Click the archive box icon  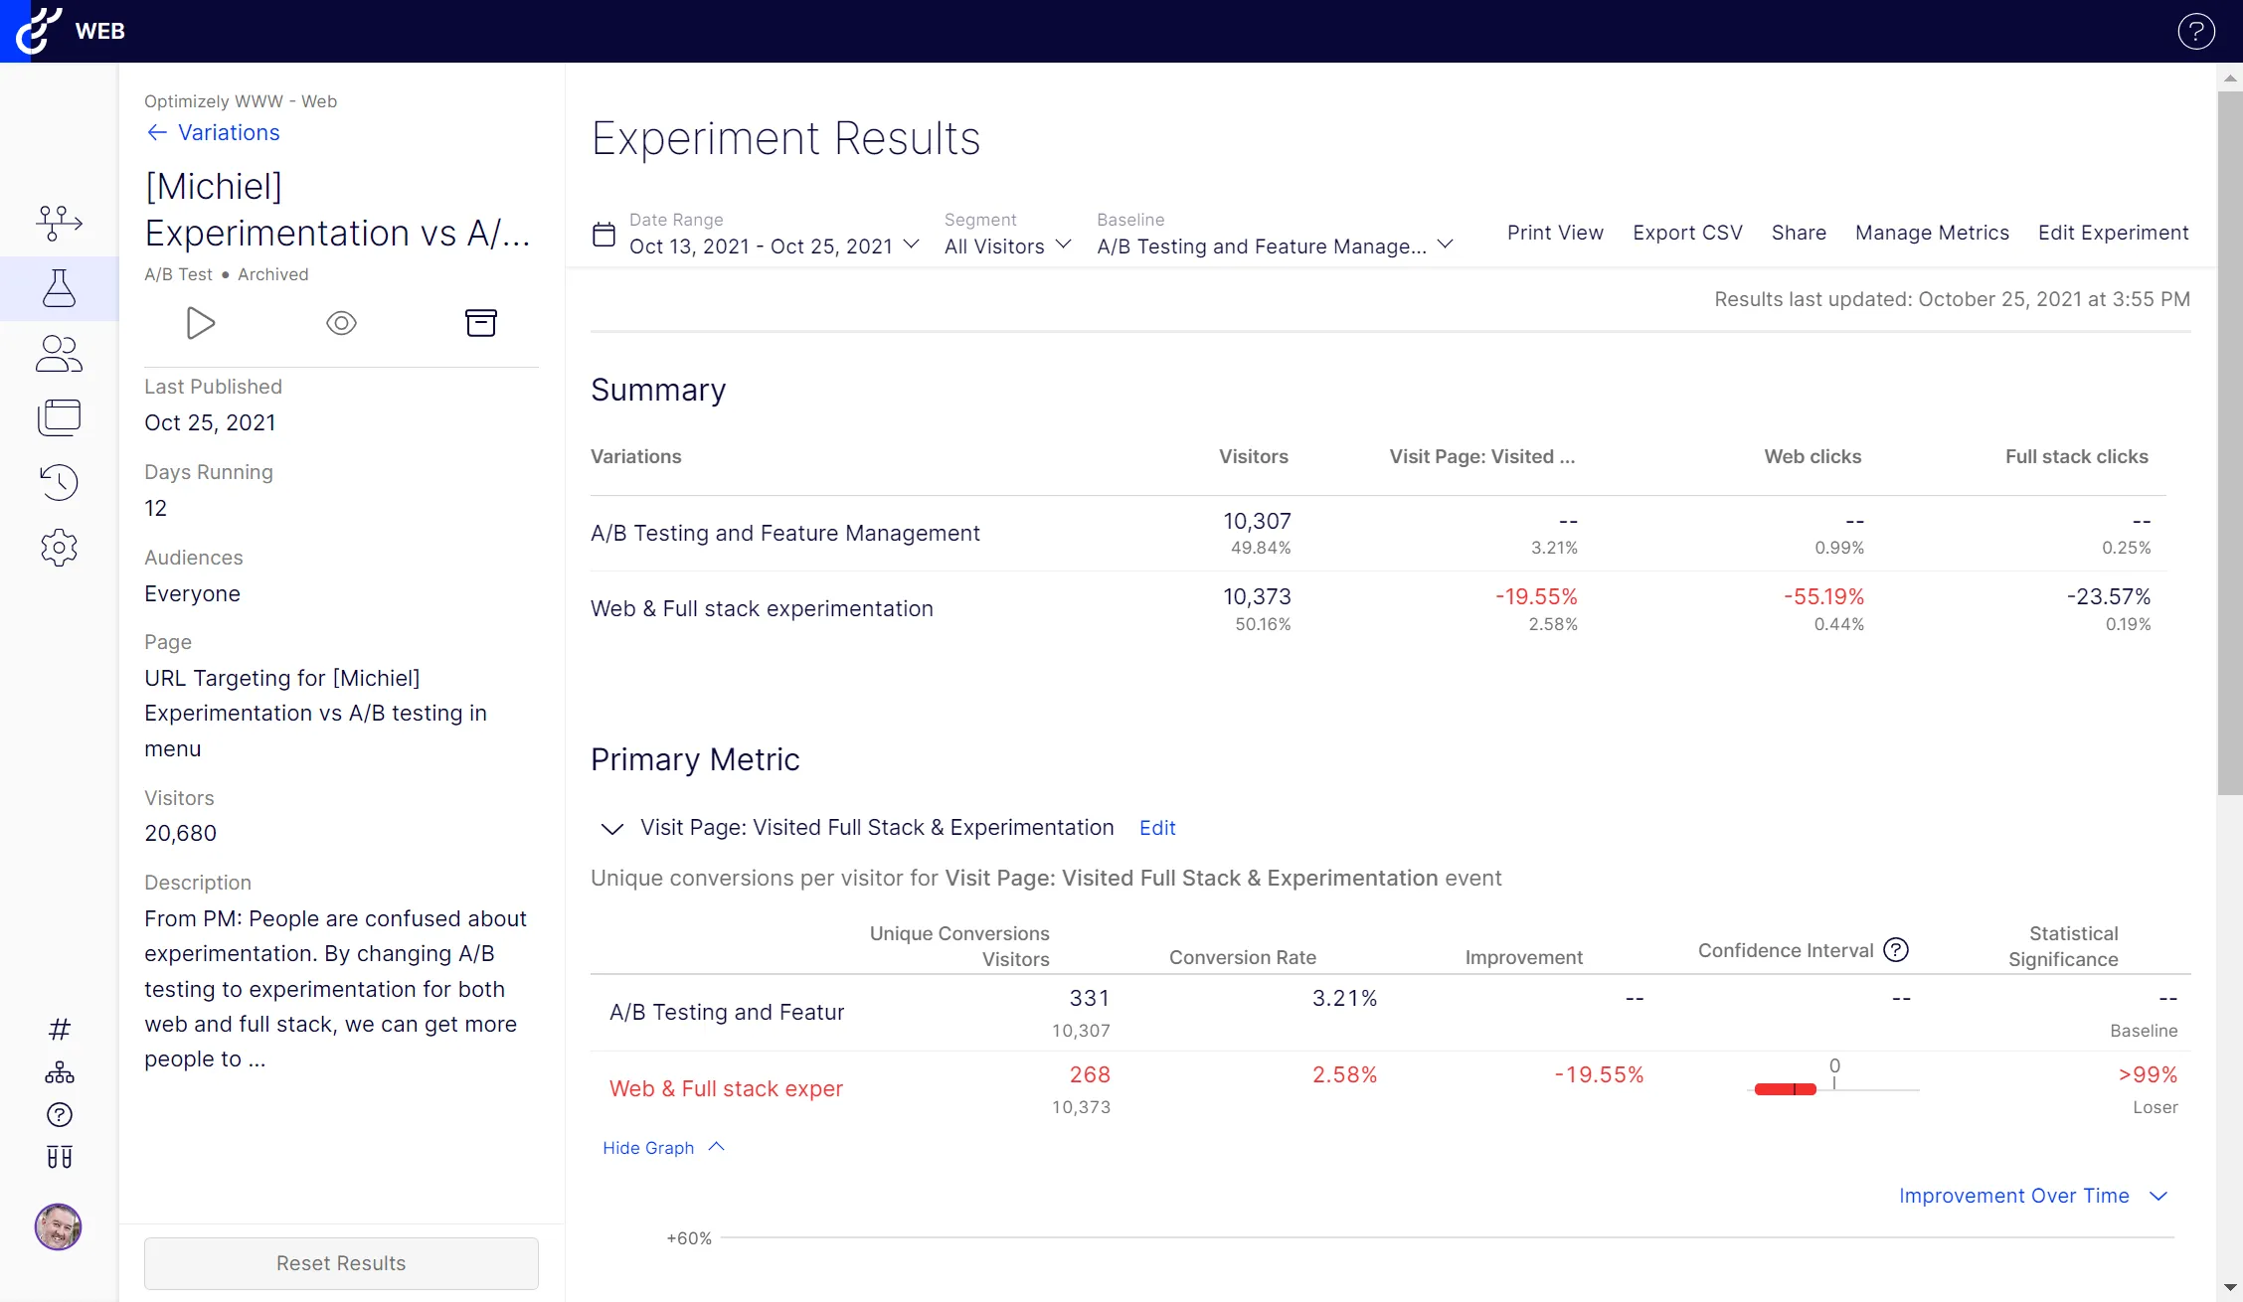481,323
